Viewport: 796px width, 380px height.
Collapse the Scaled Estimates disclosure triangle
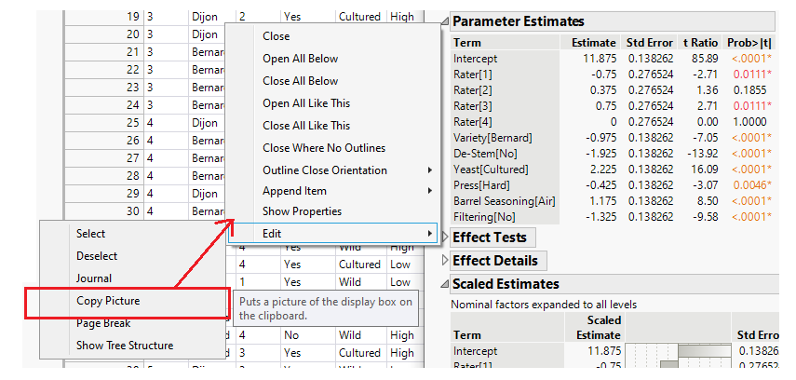pos(445,284)
